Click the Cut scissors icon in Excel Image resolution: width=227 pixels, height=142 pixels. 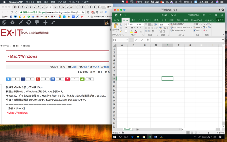pyautogui.click(x=121, y=25)
